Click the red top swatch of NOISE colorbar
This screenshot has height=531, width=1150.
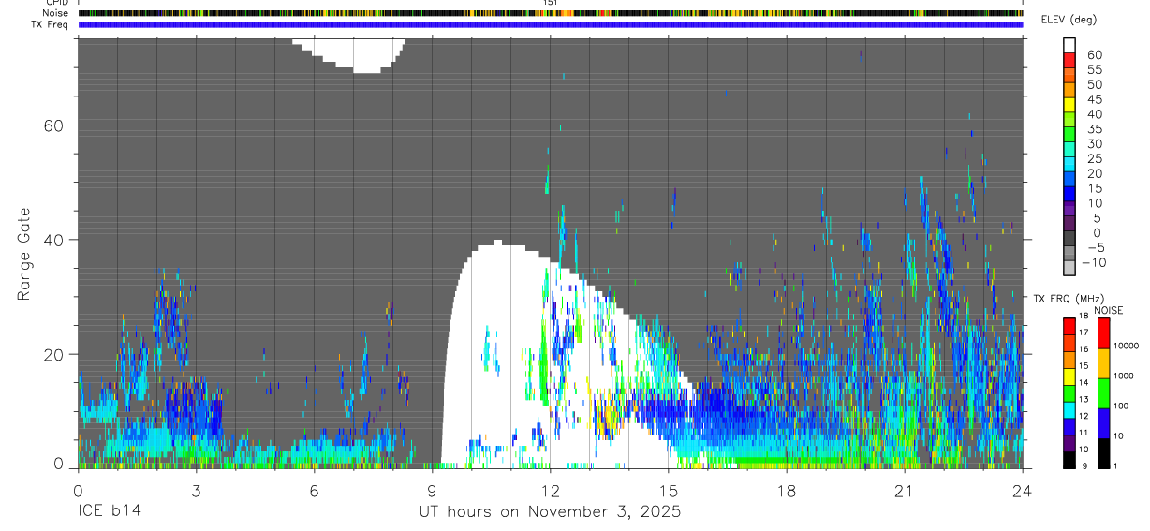[x=1103, y=333]
